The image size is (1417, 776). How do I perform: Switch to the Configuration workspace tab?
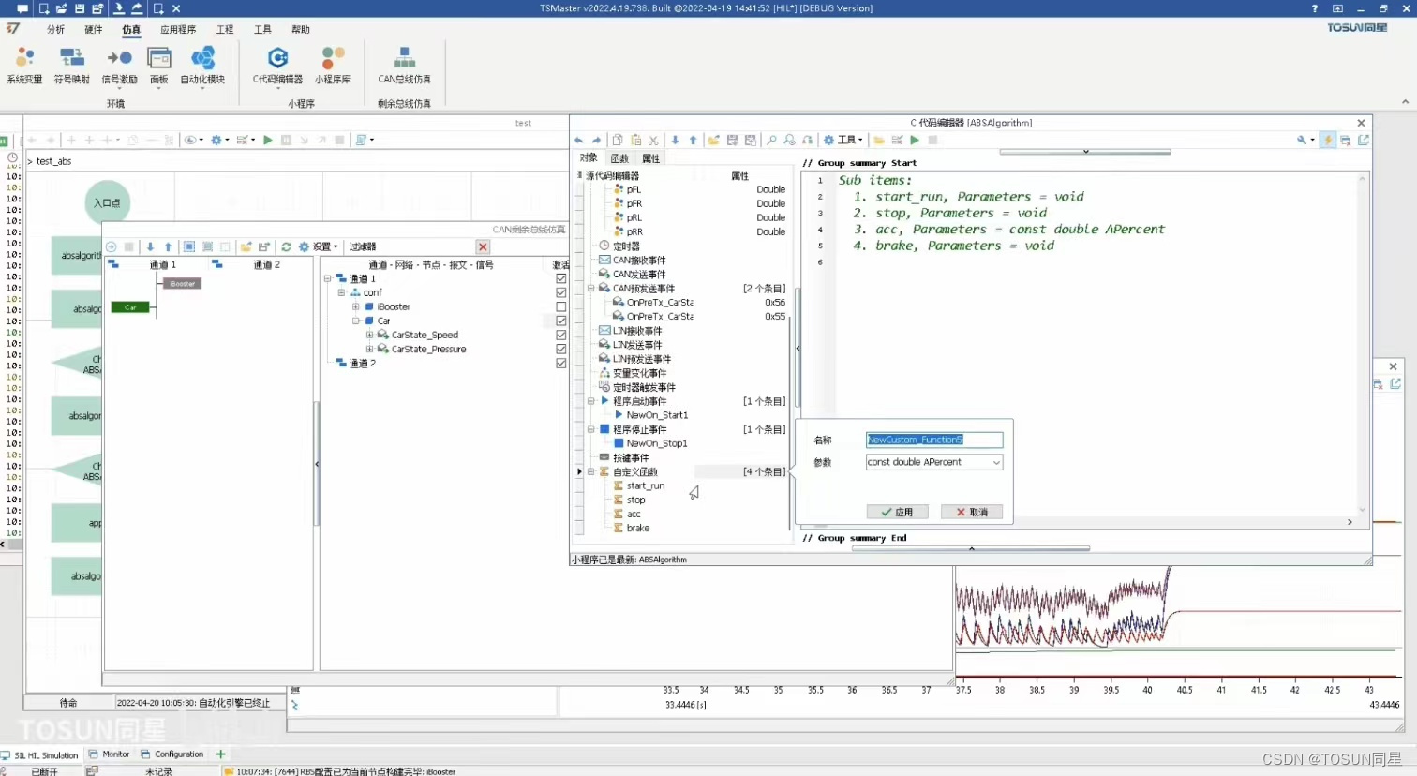(172, 754)
